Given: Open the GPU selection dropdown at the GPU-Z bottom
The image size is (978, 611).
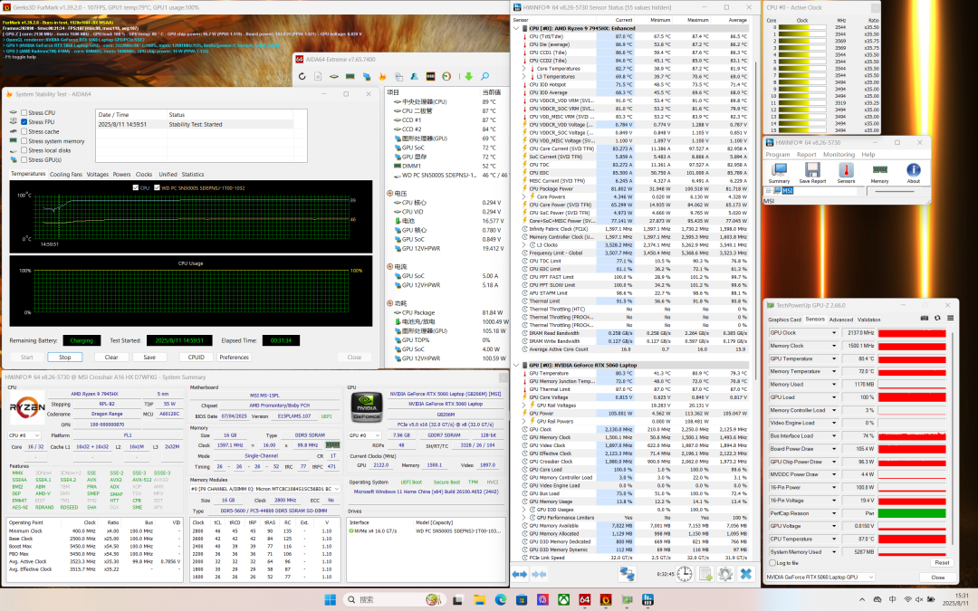Looking at the screenshot, I should [819, 578].
